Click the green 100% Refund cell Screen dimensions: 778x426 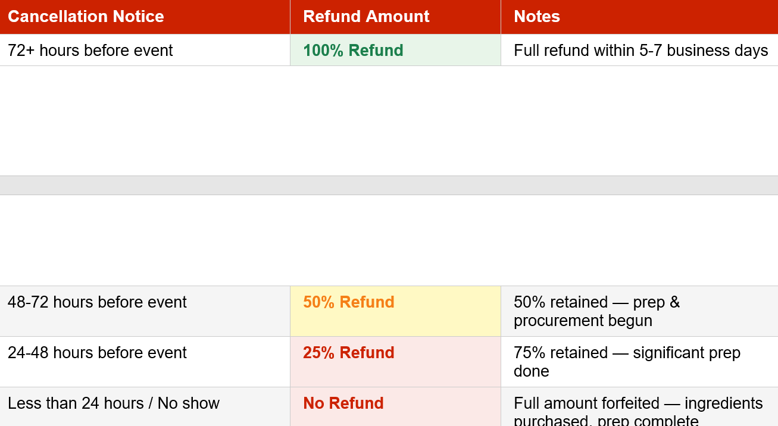395,50
